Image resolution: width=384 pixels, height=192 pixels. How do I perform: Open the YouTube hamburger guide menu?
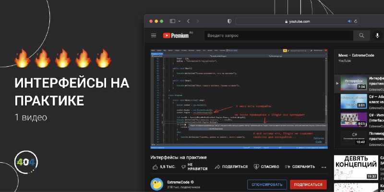point(154,36)
